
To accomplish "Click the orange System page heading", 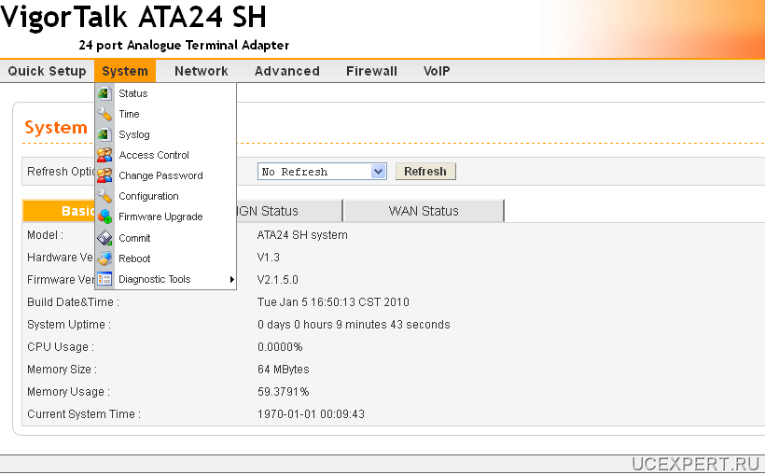I will (x=56, y=128).
